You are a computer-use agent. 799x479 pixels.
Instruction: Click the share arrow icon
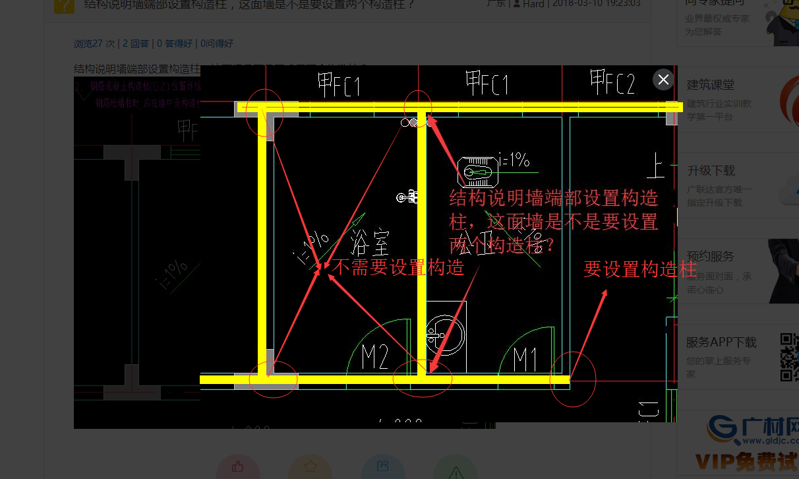coord(383,467)
